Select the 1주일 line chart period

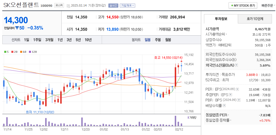point(37,40)
